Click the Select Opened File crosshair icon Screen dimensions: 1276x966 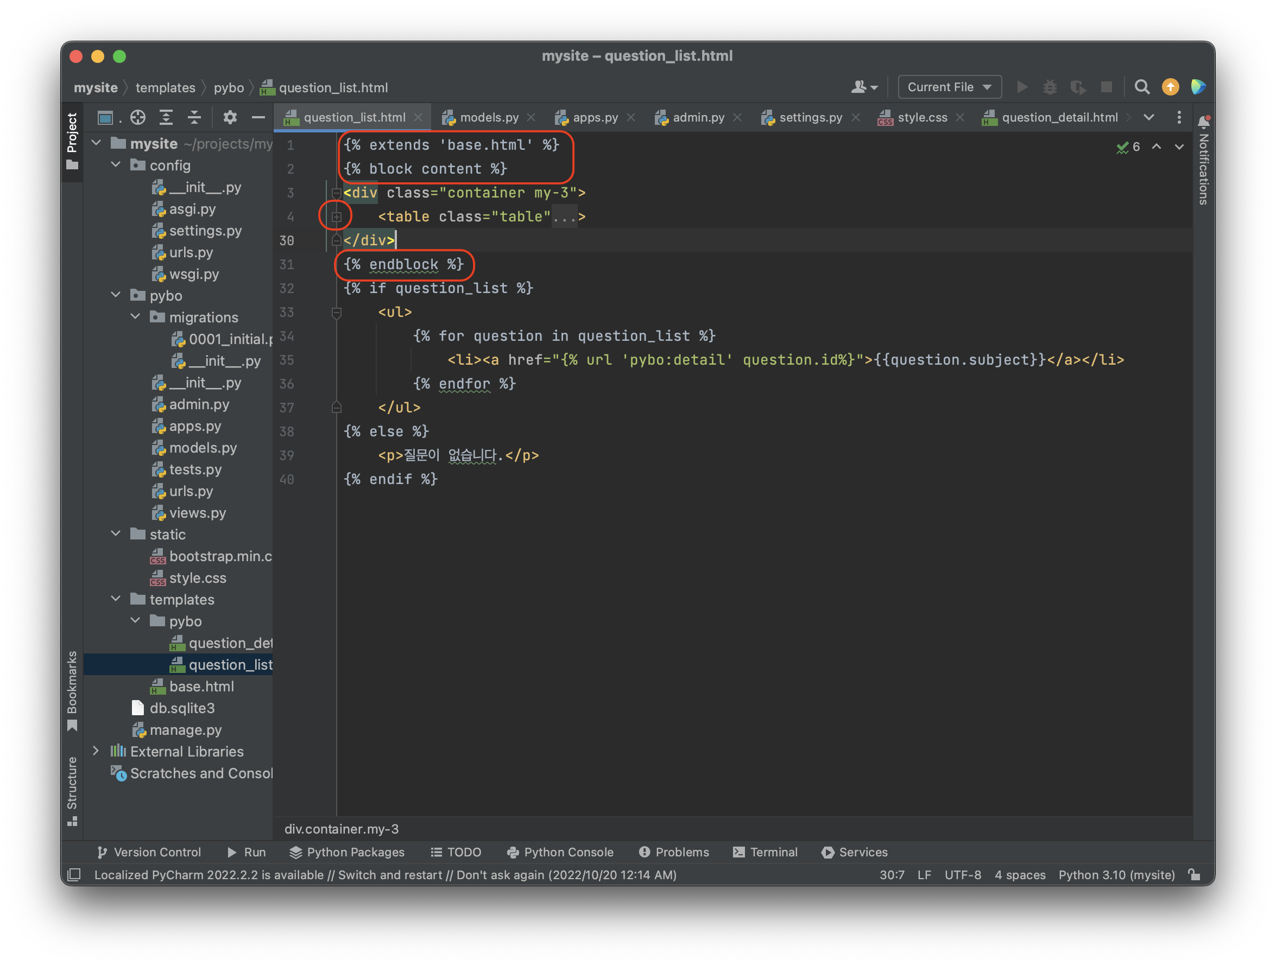pos(138,118)
